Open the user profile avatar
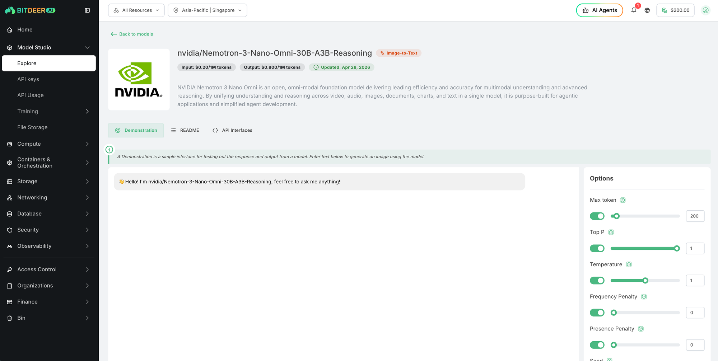 (x=705, y=10)
